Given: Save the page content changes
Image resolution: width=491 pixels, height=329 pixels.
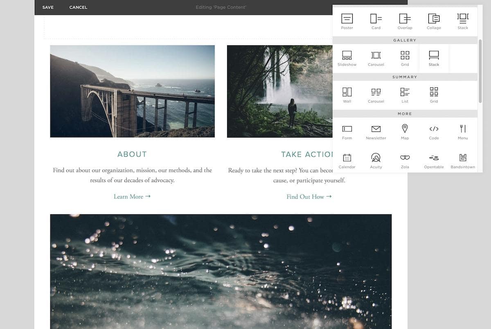Looking at the screenshot, I should pyautogui.click(x=48, y=7).
